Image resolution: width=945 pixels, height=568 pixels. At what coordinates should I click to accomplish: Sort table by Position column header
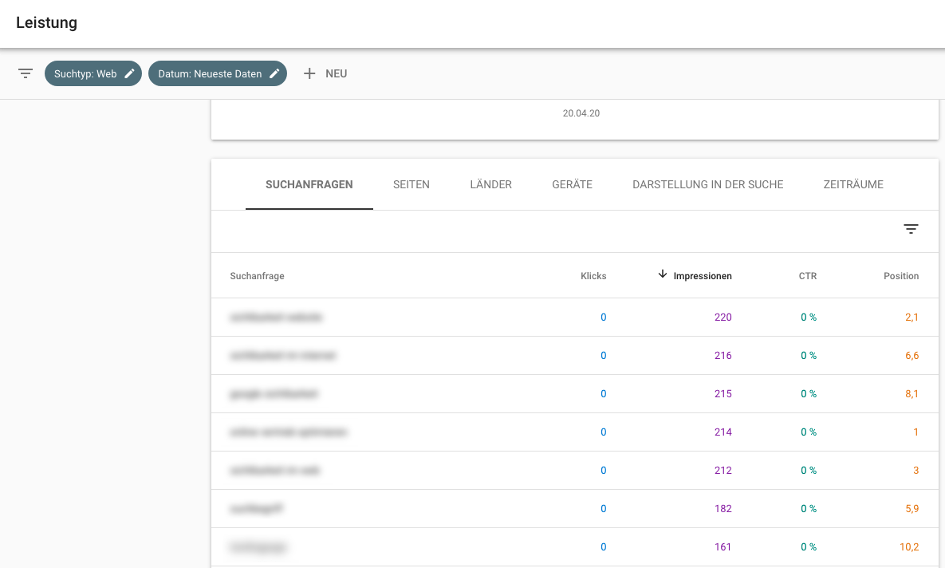(901, 276)
